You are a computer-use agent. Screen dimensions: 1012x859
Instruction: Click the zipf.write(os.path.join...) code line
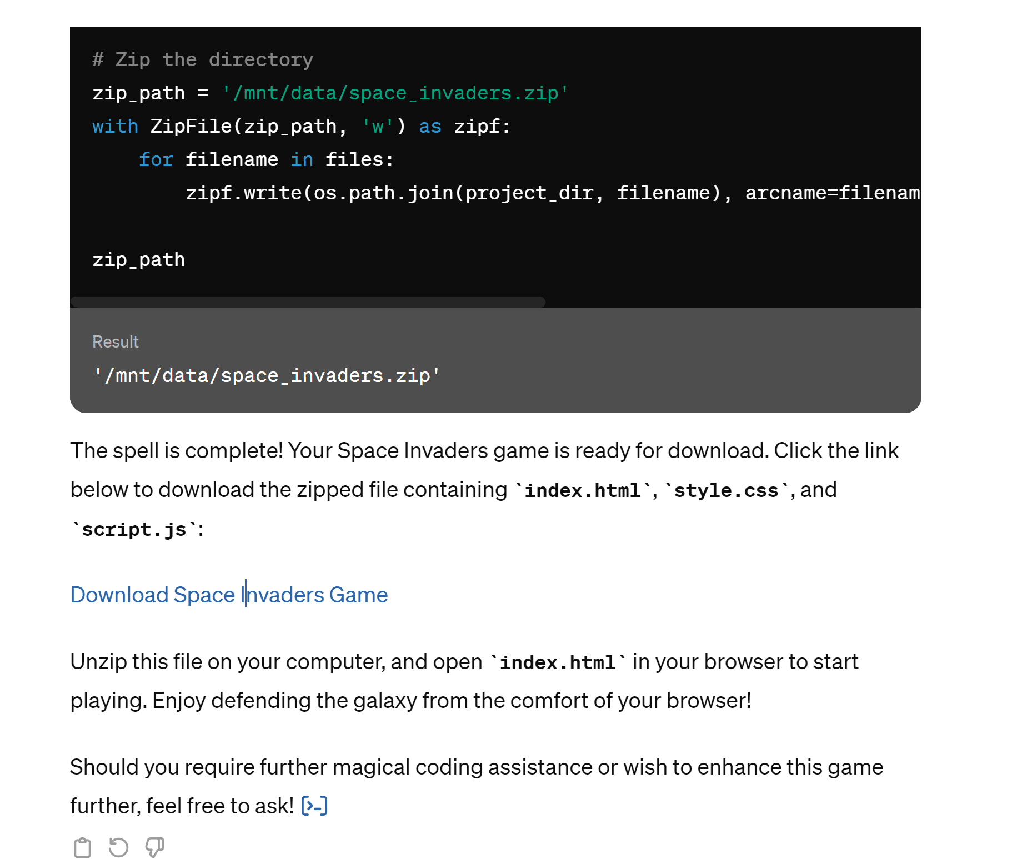tap(553, 193)
